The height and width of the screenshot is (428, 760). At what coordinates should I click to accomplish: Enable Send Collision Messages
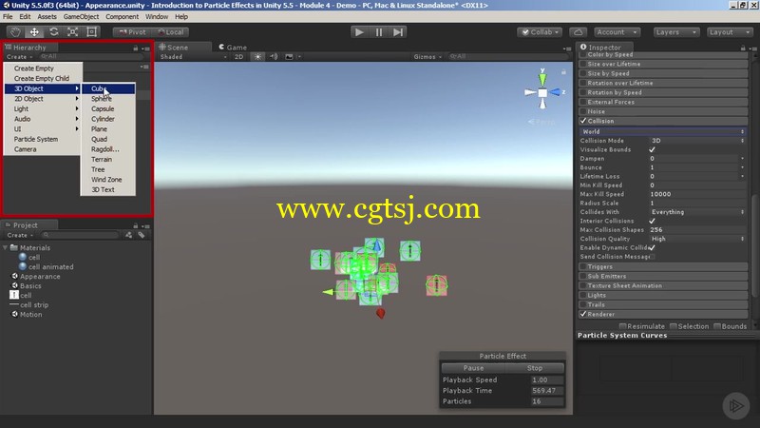click(653, 257)
